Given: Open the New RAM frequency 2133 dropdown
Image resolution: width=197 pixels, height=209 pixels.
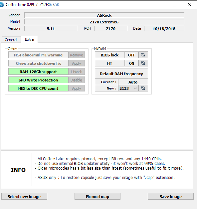Looking at the screenshot, I should tap(128, 88).
